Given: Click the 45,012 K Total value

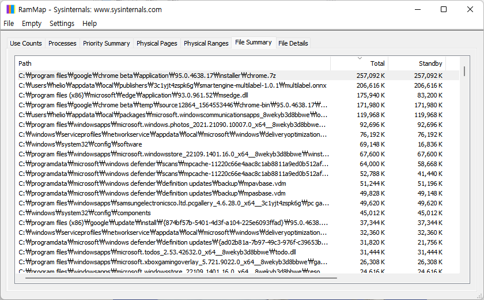Looking at the screenshot, I should point(372,213).
